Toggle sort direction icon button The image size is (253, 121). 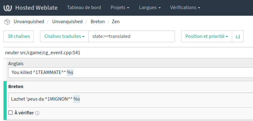[238, 36]
